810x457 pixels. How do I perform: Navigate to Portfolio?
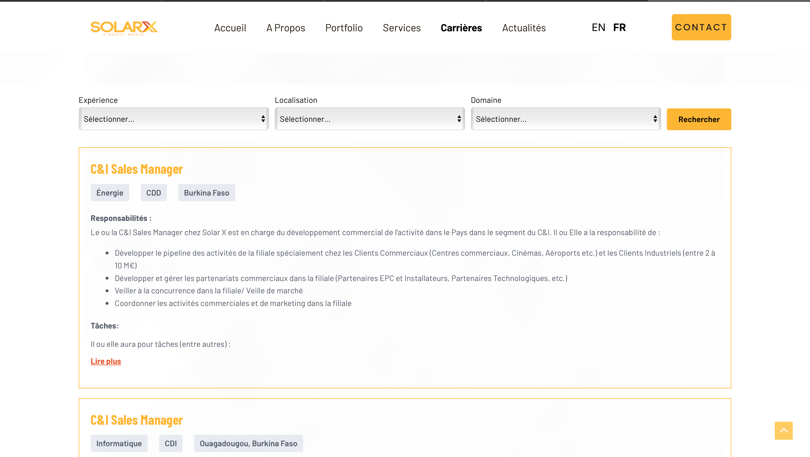344,28
